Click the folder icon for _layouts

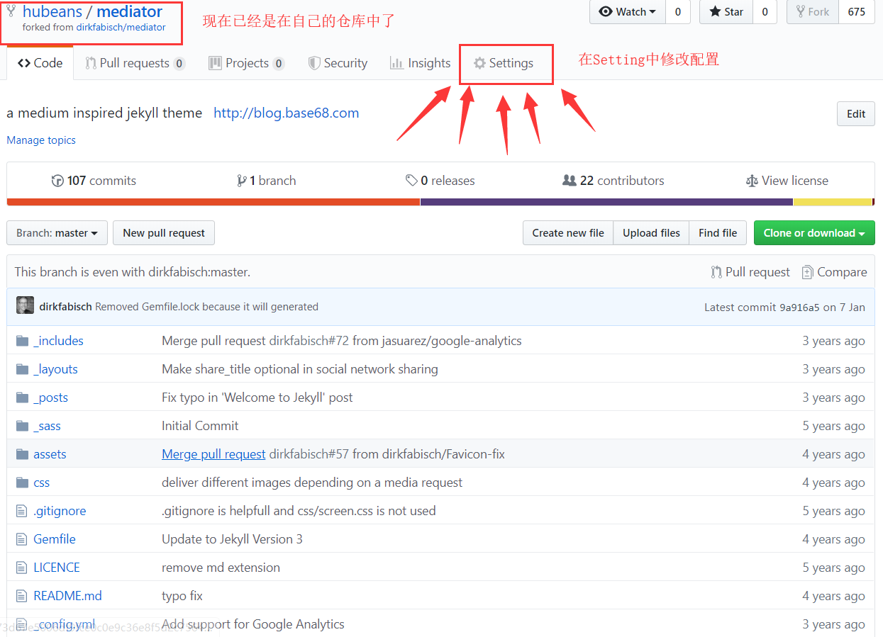click(22, 369)
